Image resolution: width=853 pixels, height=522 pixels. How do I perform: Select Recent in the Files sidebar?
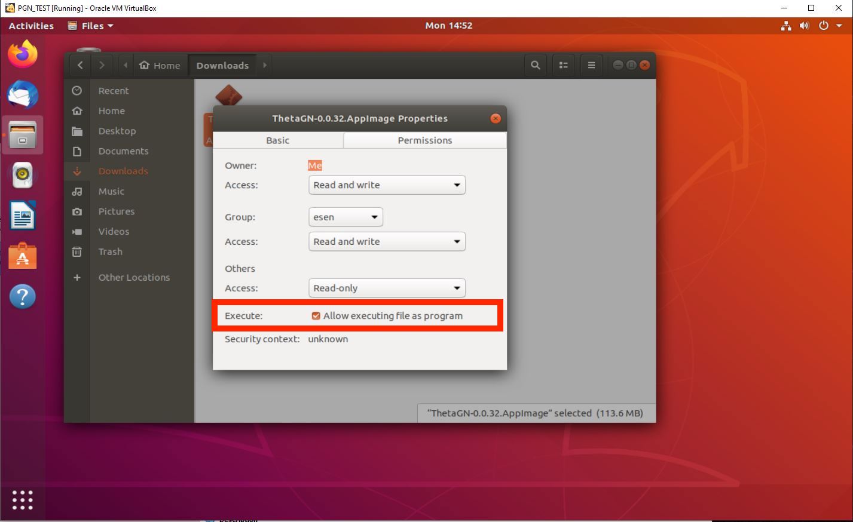coord(129,91)
